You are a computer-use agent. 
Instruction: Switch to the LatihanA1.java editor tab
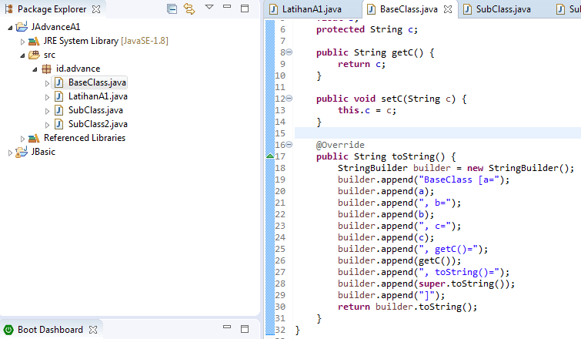(x=312, y=9)
